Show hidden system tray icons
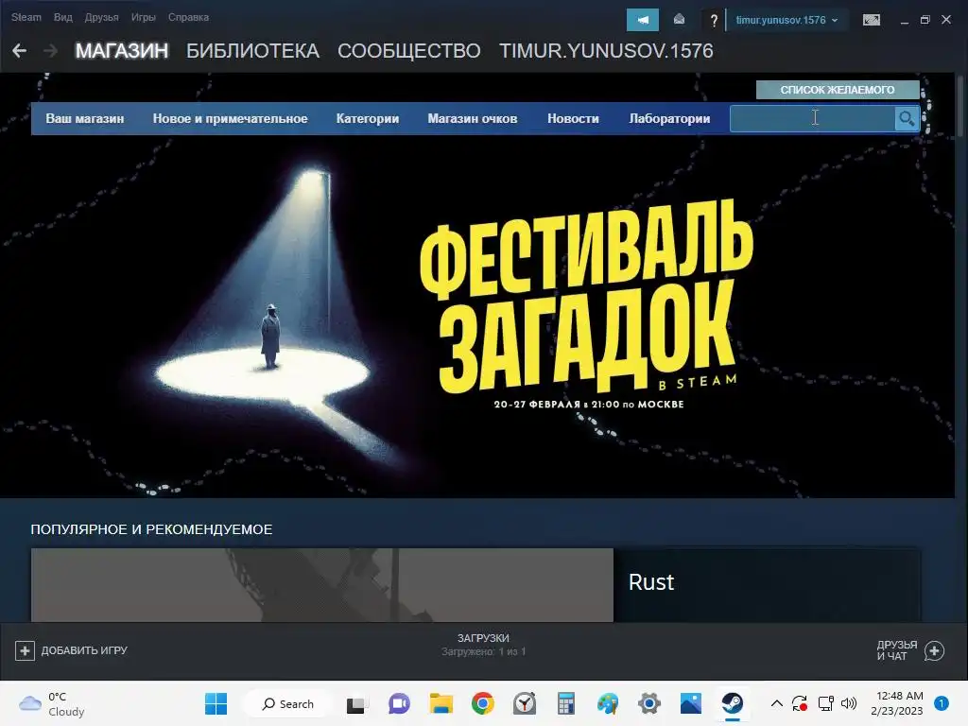The image size is (968, 726). (x=777, y=703)
